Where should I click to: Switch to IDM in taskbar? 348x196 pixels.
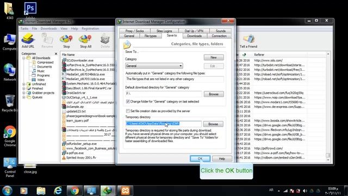click(x=108, y=191)
